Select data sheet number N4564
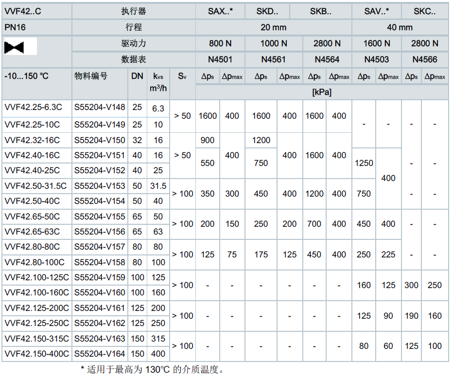The height and width of the screenshot is (379, 453). pyautogui.click(x=327, y=59)
